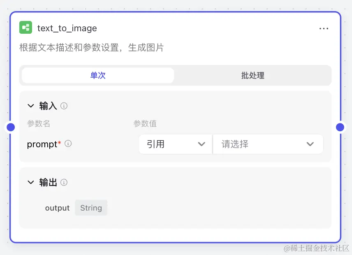
Task: Collapse the 输出 section chevron
Action: point(31,182)
